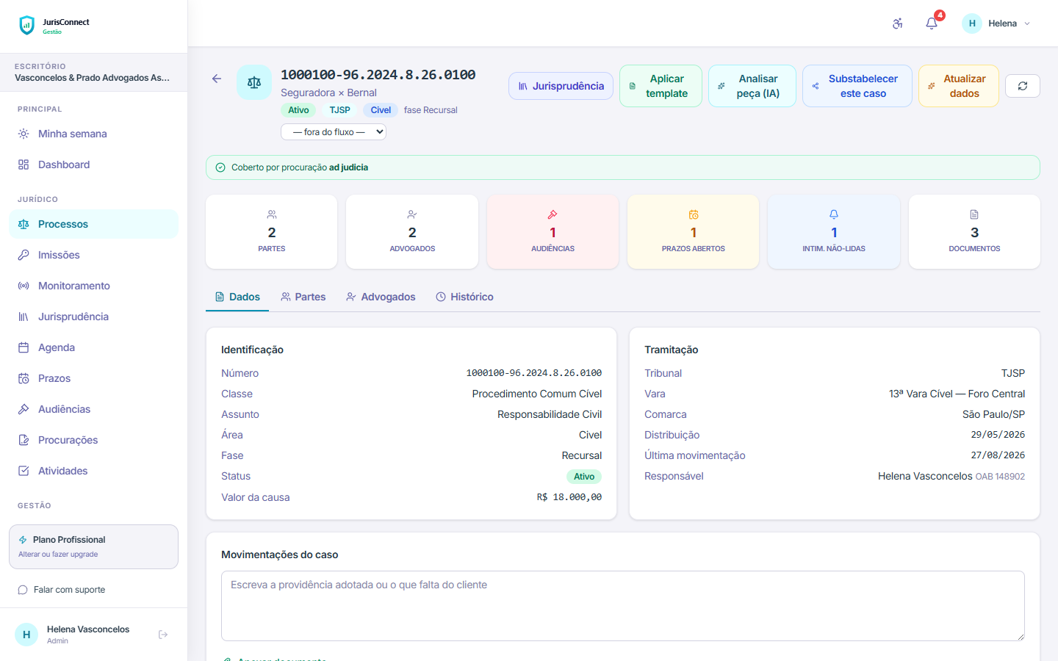Go to Processos in the sidebar
This screenshot has width=1058, height=661.
[93, 224]
